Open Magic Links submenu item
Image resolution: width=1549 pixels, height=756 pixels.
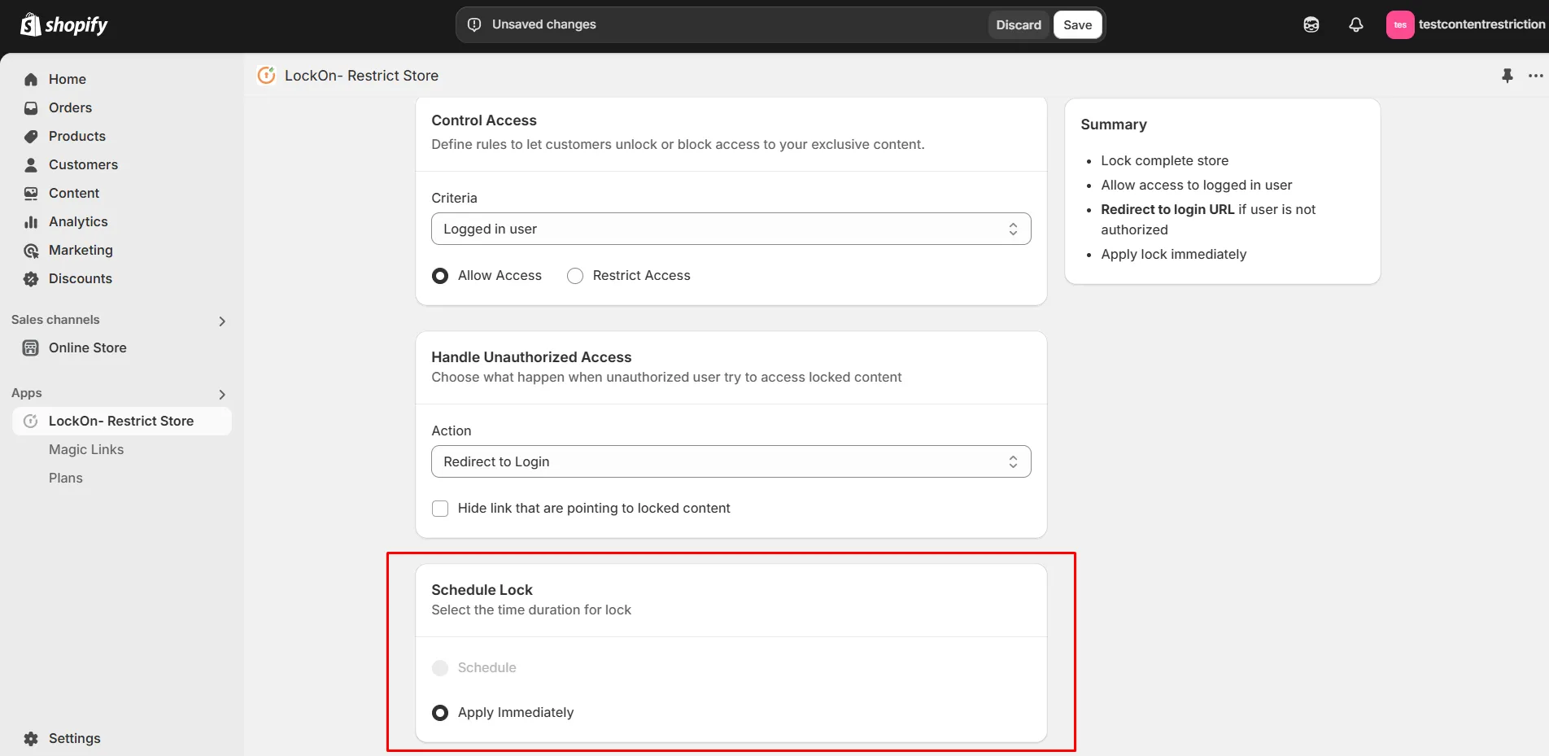coord(86,449)
